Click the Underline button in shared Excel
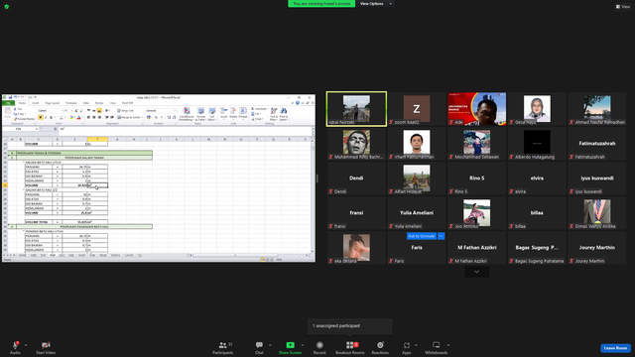Image resolution: width=635 pixels, height=357 pixels. click(x=51, y=117)
